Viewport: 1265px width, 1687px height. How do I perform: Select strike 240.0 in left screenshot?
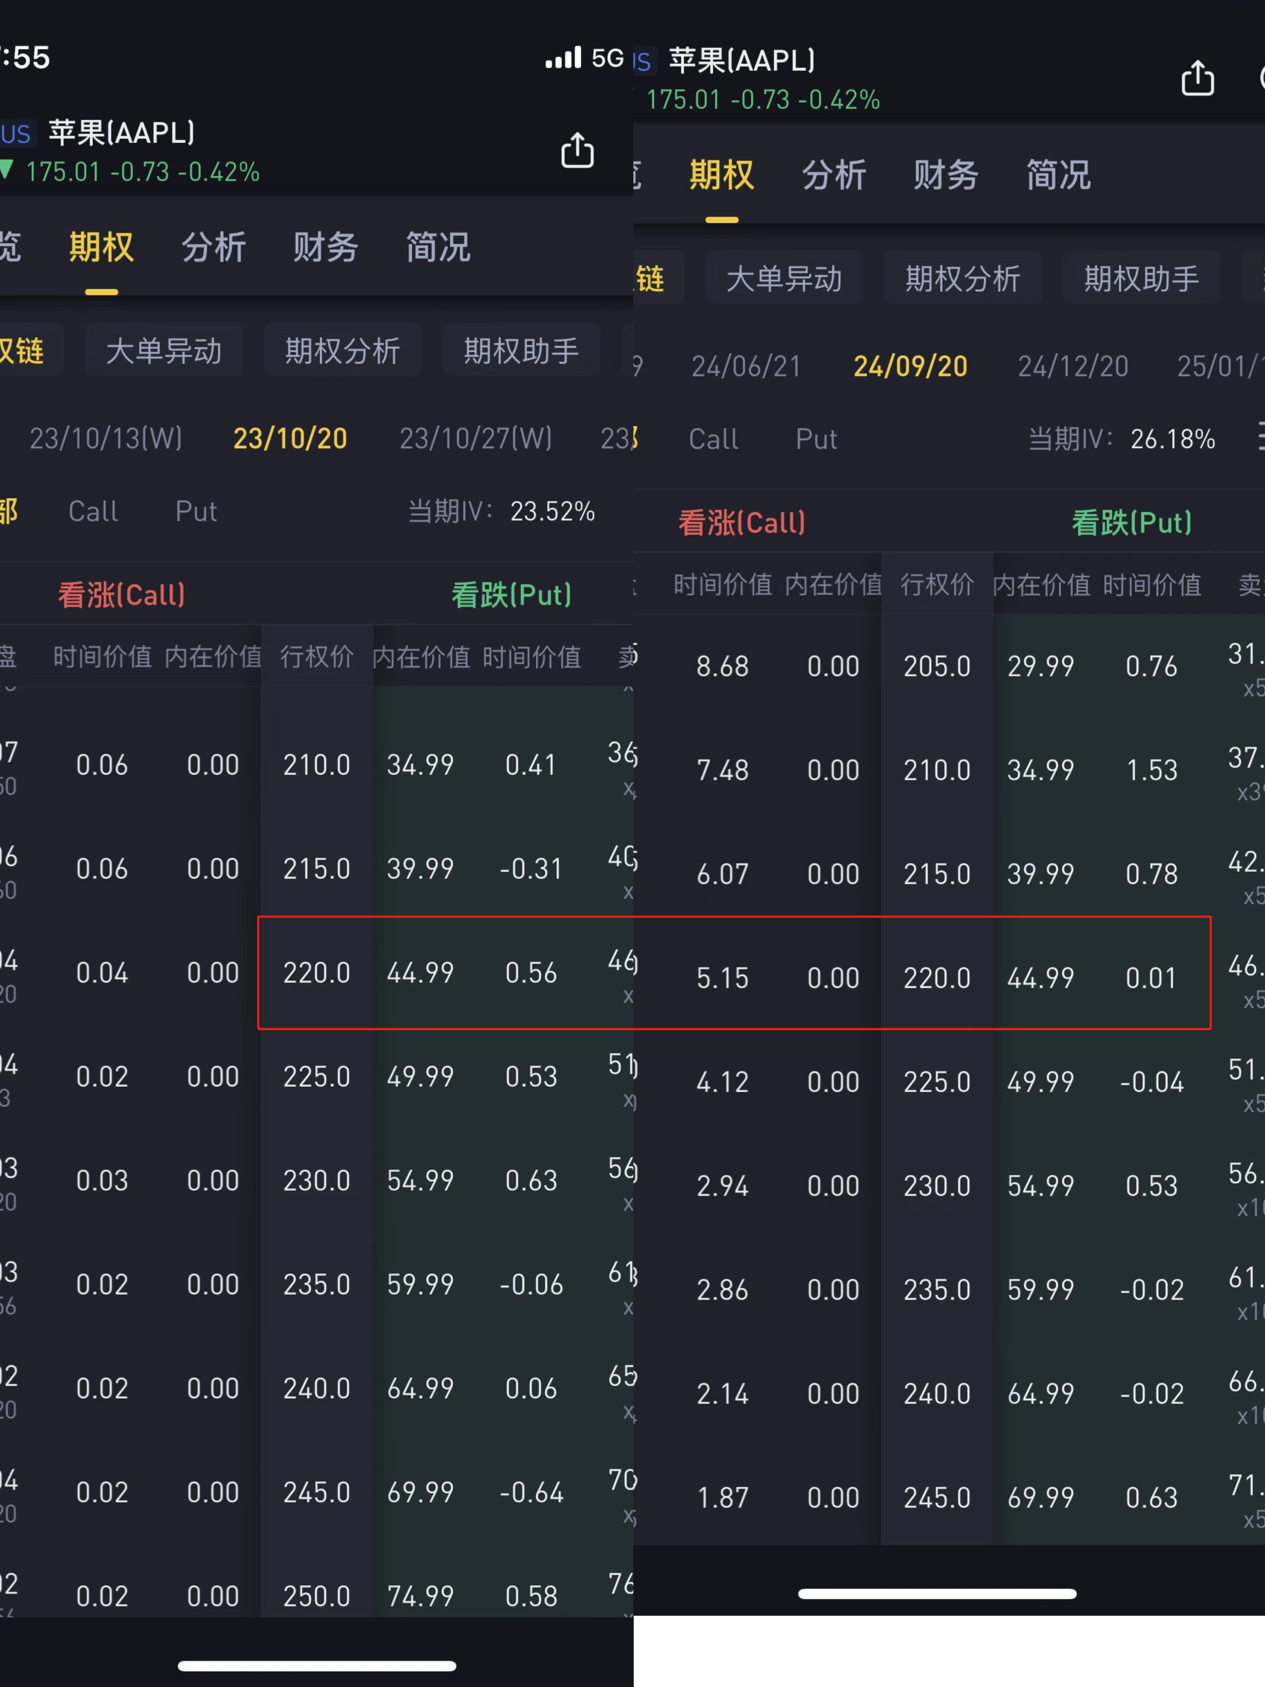coord(316,1389)
